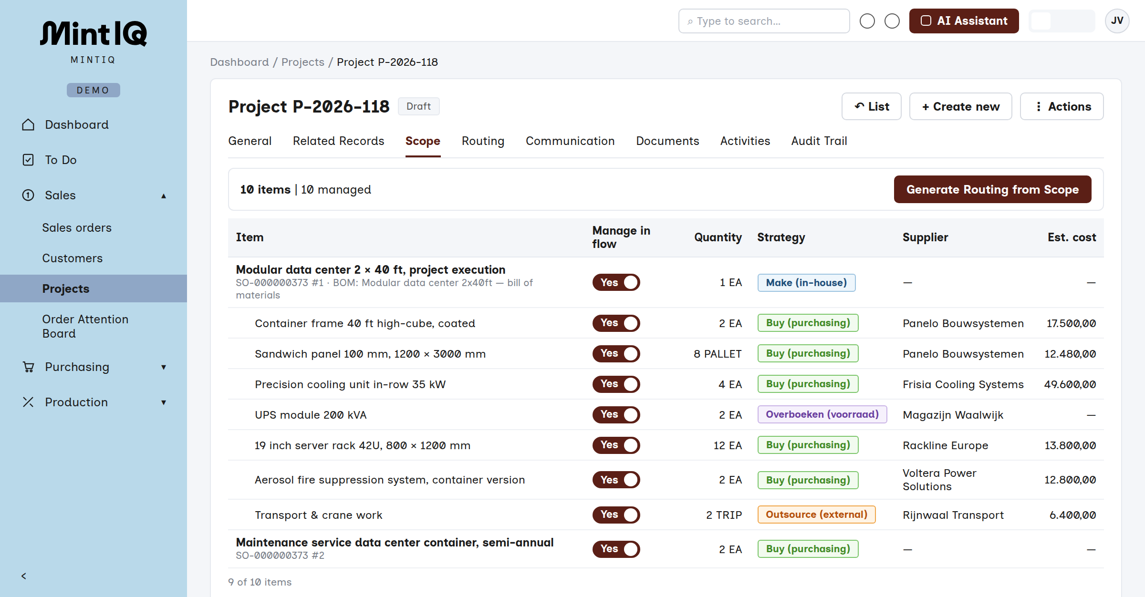Open the Actions dropdown menu
This screenshot has width=1145, height=597.
[1062, 106]
